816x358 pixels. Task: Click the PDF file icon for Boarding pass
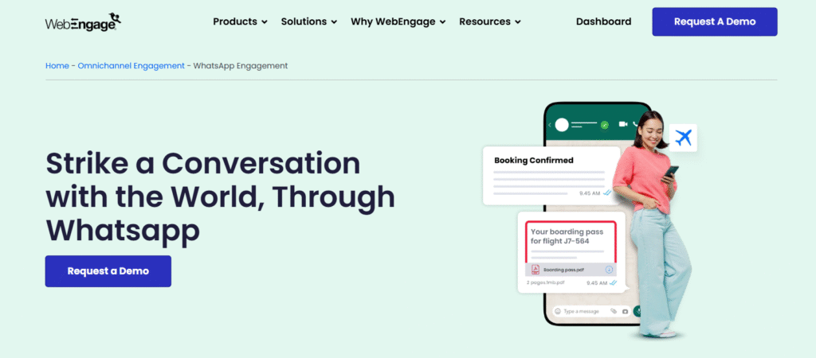[x=535, y=270]
